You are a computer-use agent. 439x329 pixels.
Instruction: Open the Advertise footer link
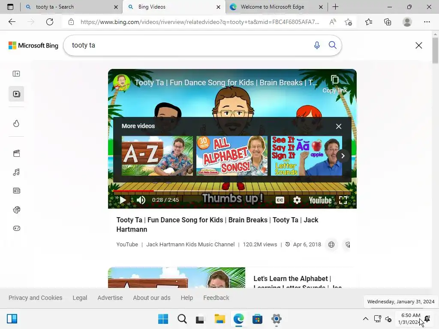tap(110, 298)
